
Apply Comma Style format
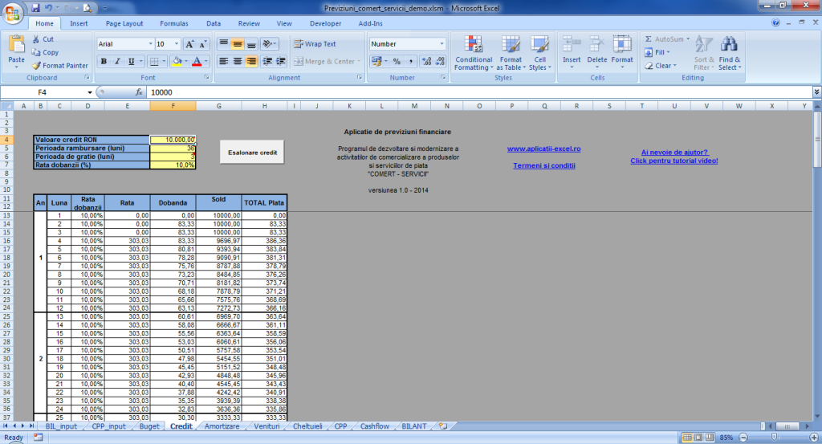point(410,61)
